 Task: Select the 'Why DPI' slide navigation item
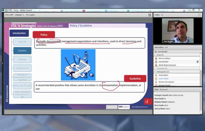click(x=22, y=42)
